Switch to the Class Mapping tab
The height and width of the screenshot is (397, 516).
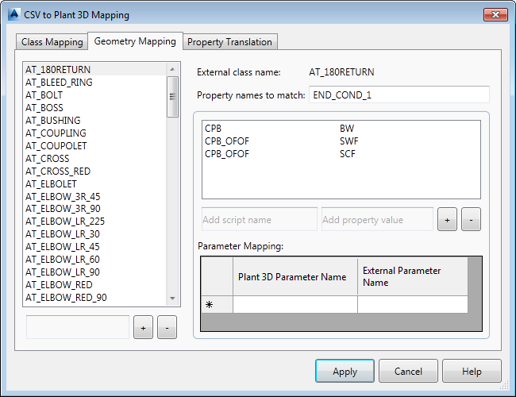52,42
